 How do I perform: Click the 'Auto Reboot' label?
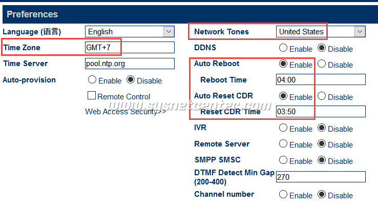point(217,64)
